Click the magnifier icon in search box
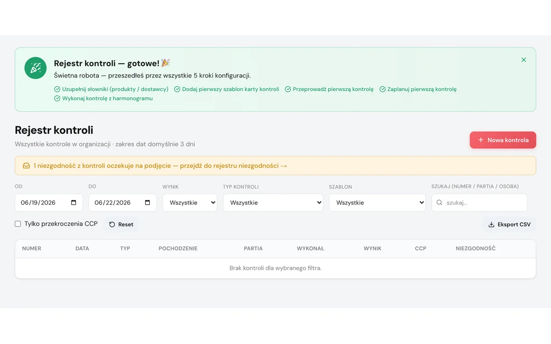The image size is (551, 344). pyautogui.click(x=439, y=203)
